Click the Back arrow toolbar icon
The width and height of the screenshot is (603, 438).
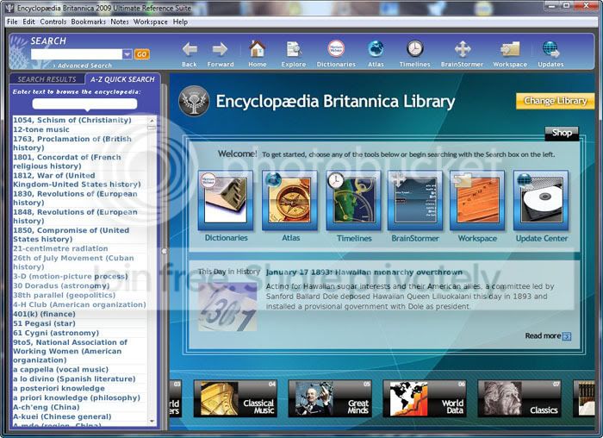190,49
